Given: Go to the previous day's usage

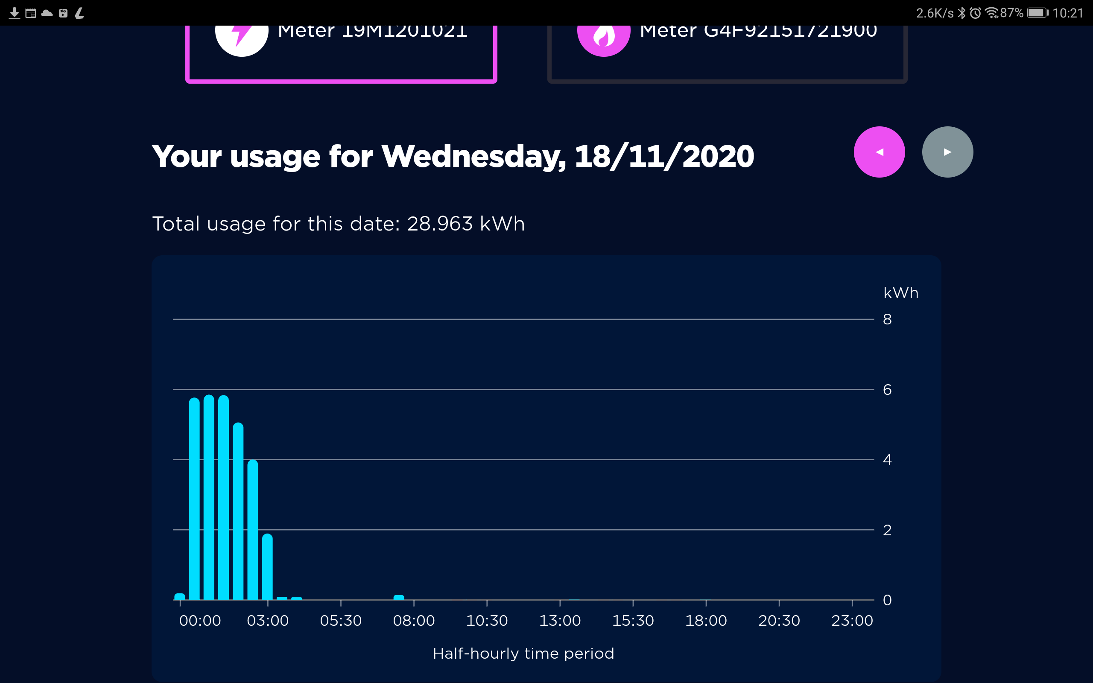Looking at the screenshot, I should coord(879,152).
